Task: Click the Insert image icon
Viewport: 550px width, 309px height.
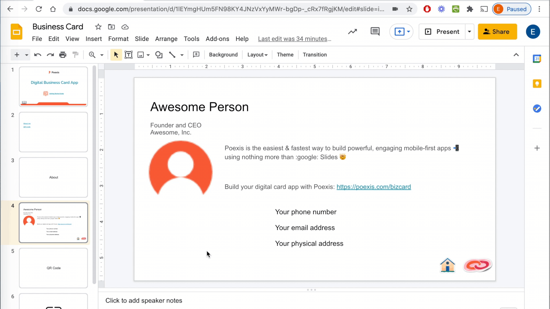Action: [x=141, y=55]
